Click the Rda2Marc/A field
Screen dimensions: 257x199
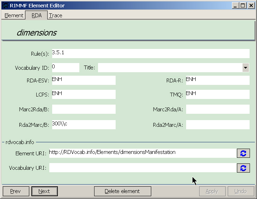pos(218,125)
